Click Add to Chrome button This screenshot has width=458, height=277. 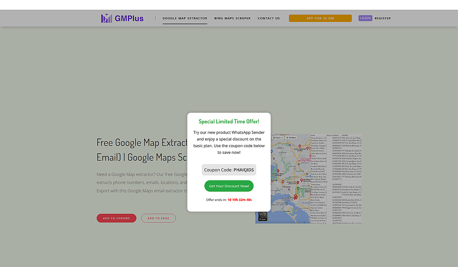click(117, 218)
